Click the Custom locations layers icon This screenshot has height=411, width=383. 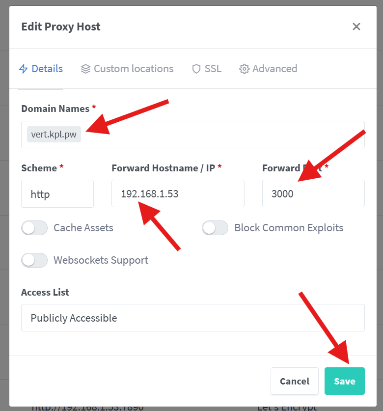coord(85,69)
